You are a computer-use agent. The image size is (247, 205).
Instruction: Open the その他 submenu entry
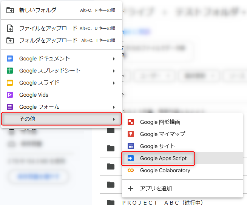click(x=62, y=119)
